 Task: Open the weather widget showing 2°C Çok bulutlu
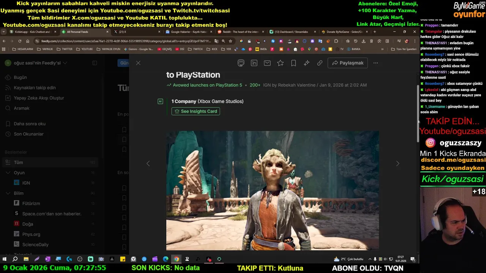point(349,259)
